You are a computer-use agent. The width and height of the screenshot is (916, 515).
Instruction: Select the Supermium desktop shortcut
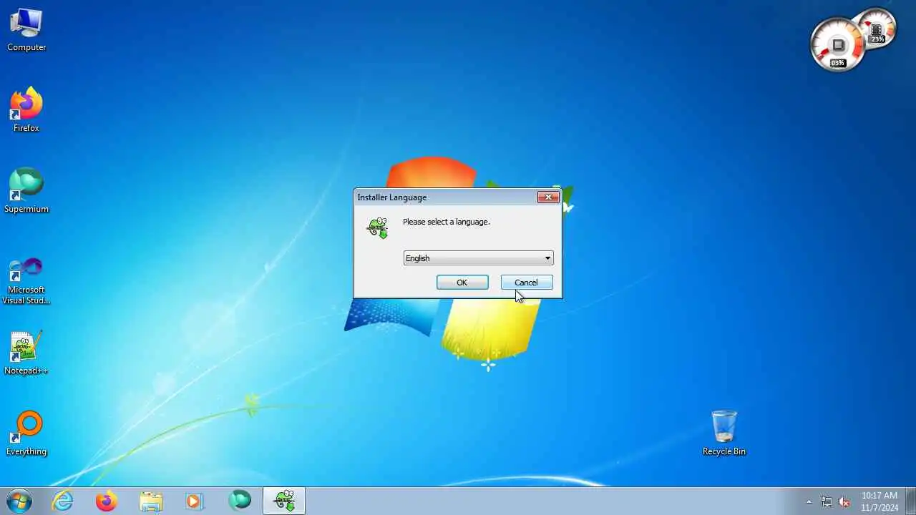tap(26, 190)
